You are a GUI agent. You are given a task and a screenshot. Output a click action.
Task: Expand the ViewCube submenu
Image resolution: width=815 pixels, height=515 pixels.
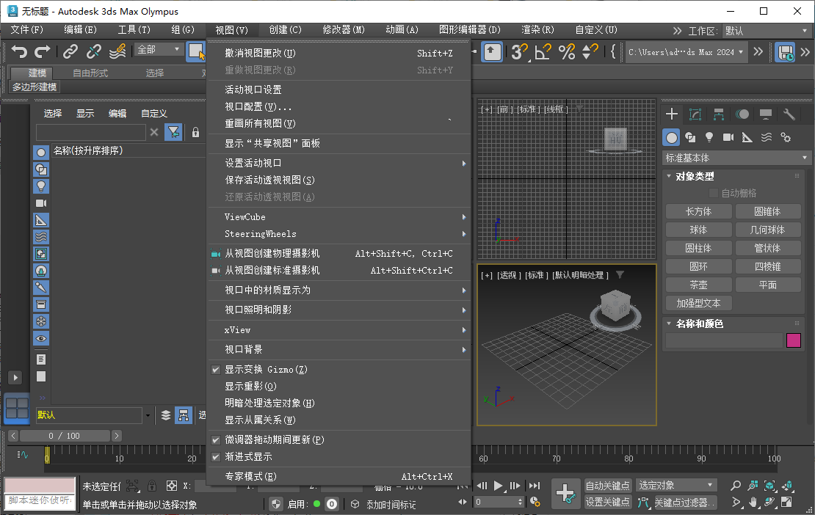click(339, 217)
